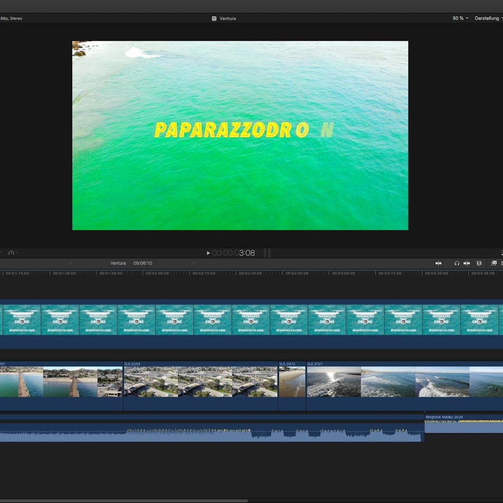Screen dimensions: 503x503
Task: Select the DJI_0121 clip in the timeline
Action: point(405,386)
